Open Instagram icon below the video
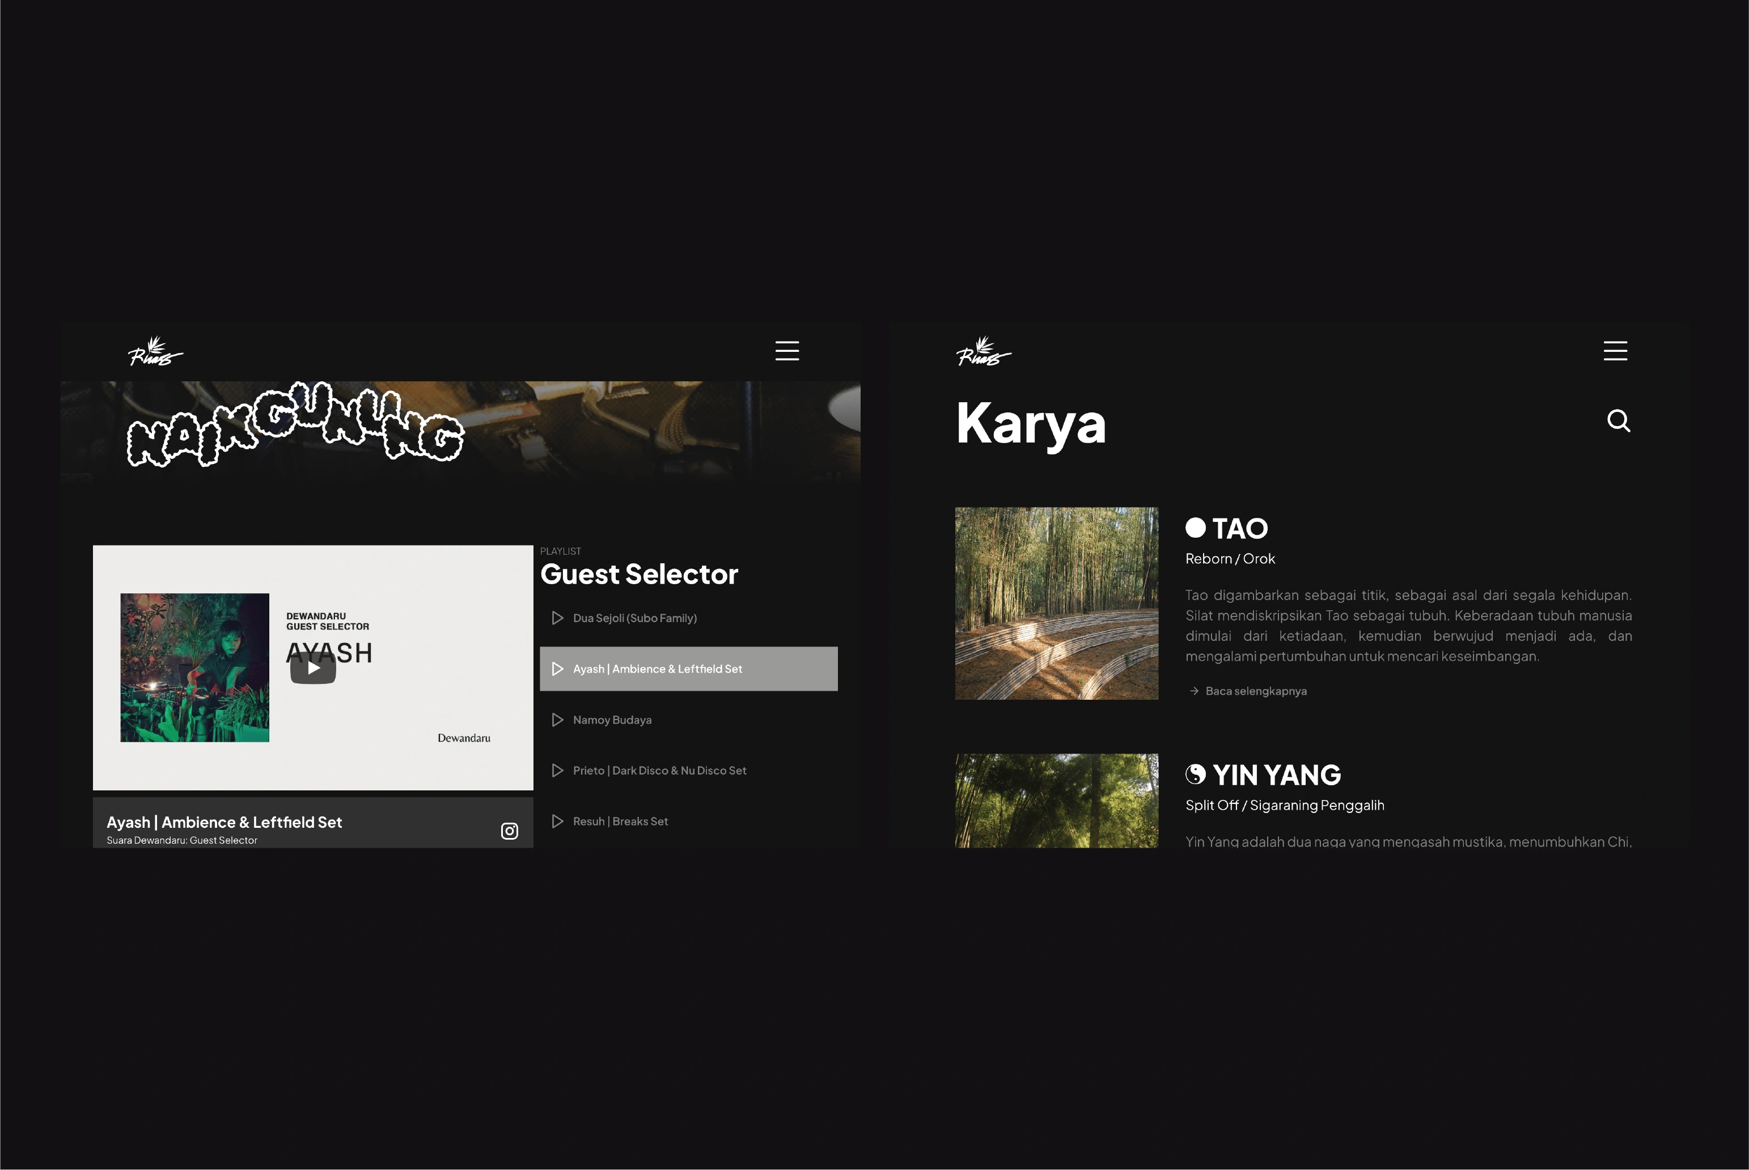The image size is (1749, 1170). click(509, 831)
